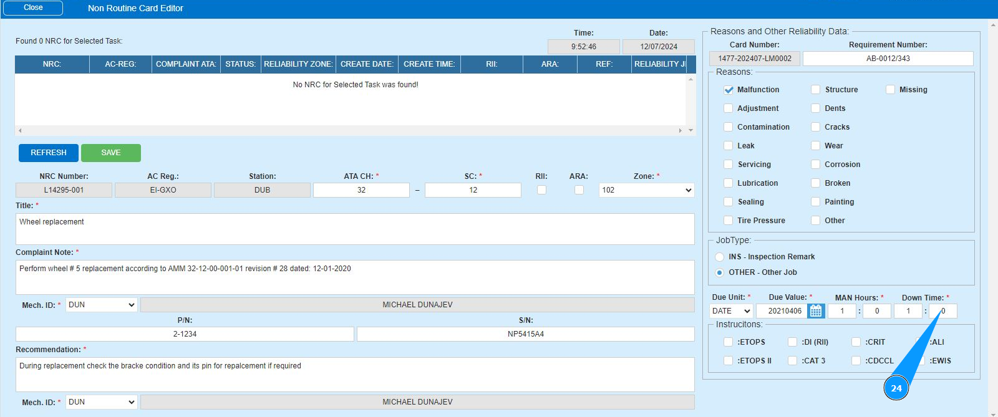Focus the Requirement Number field

pyautogui.click(x=888, y=59)
